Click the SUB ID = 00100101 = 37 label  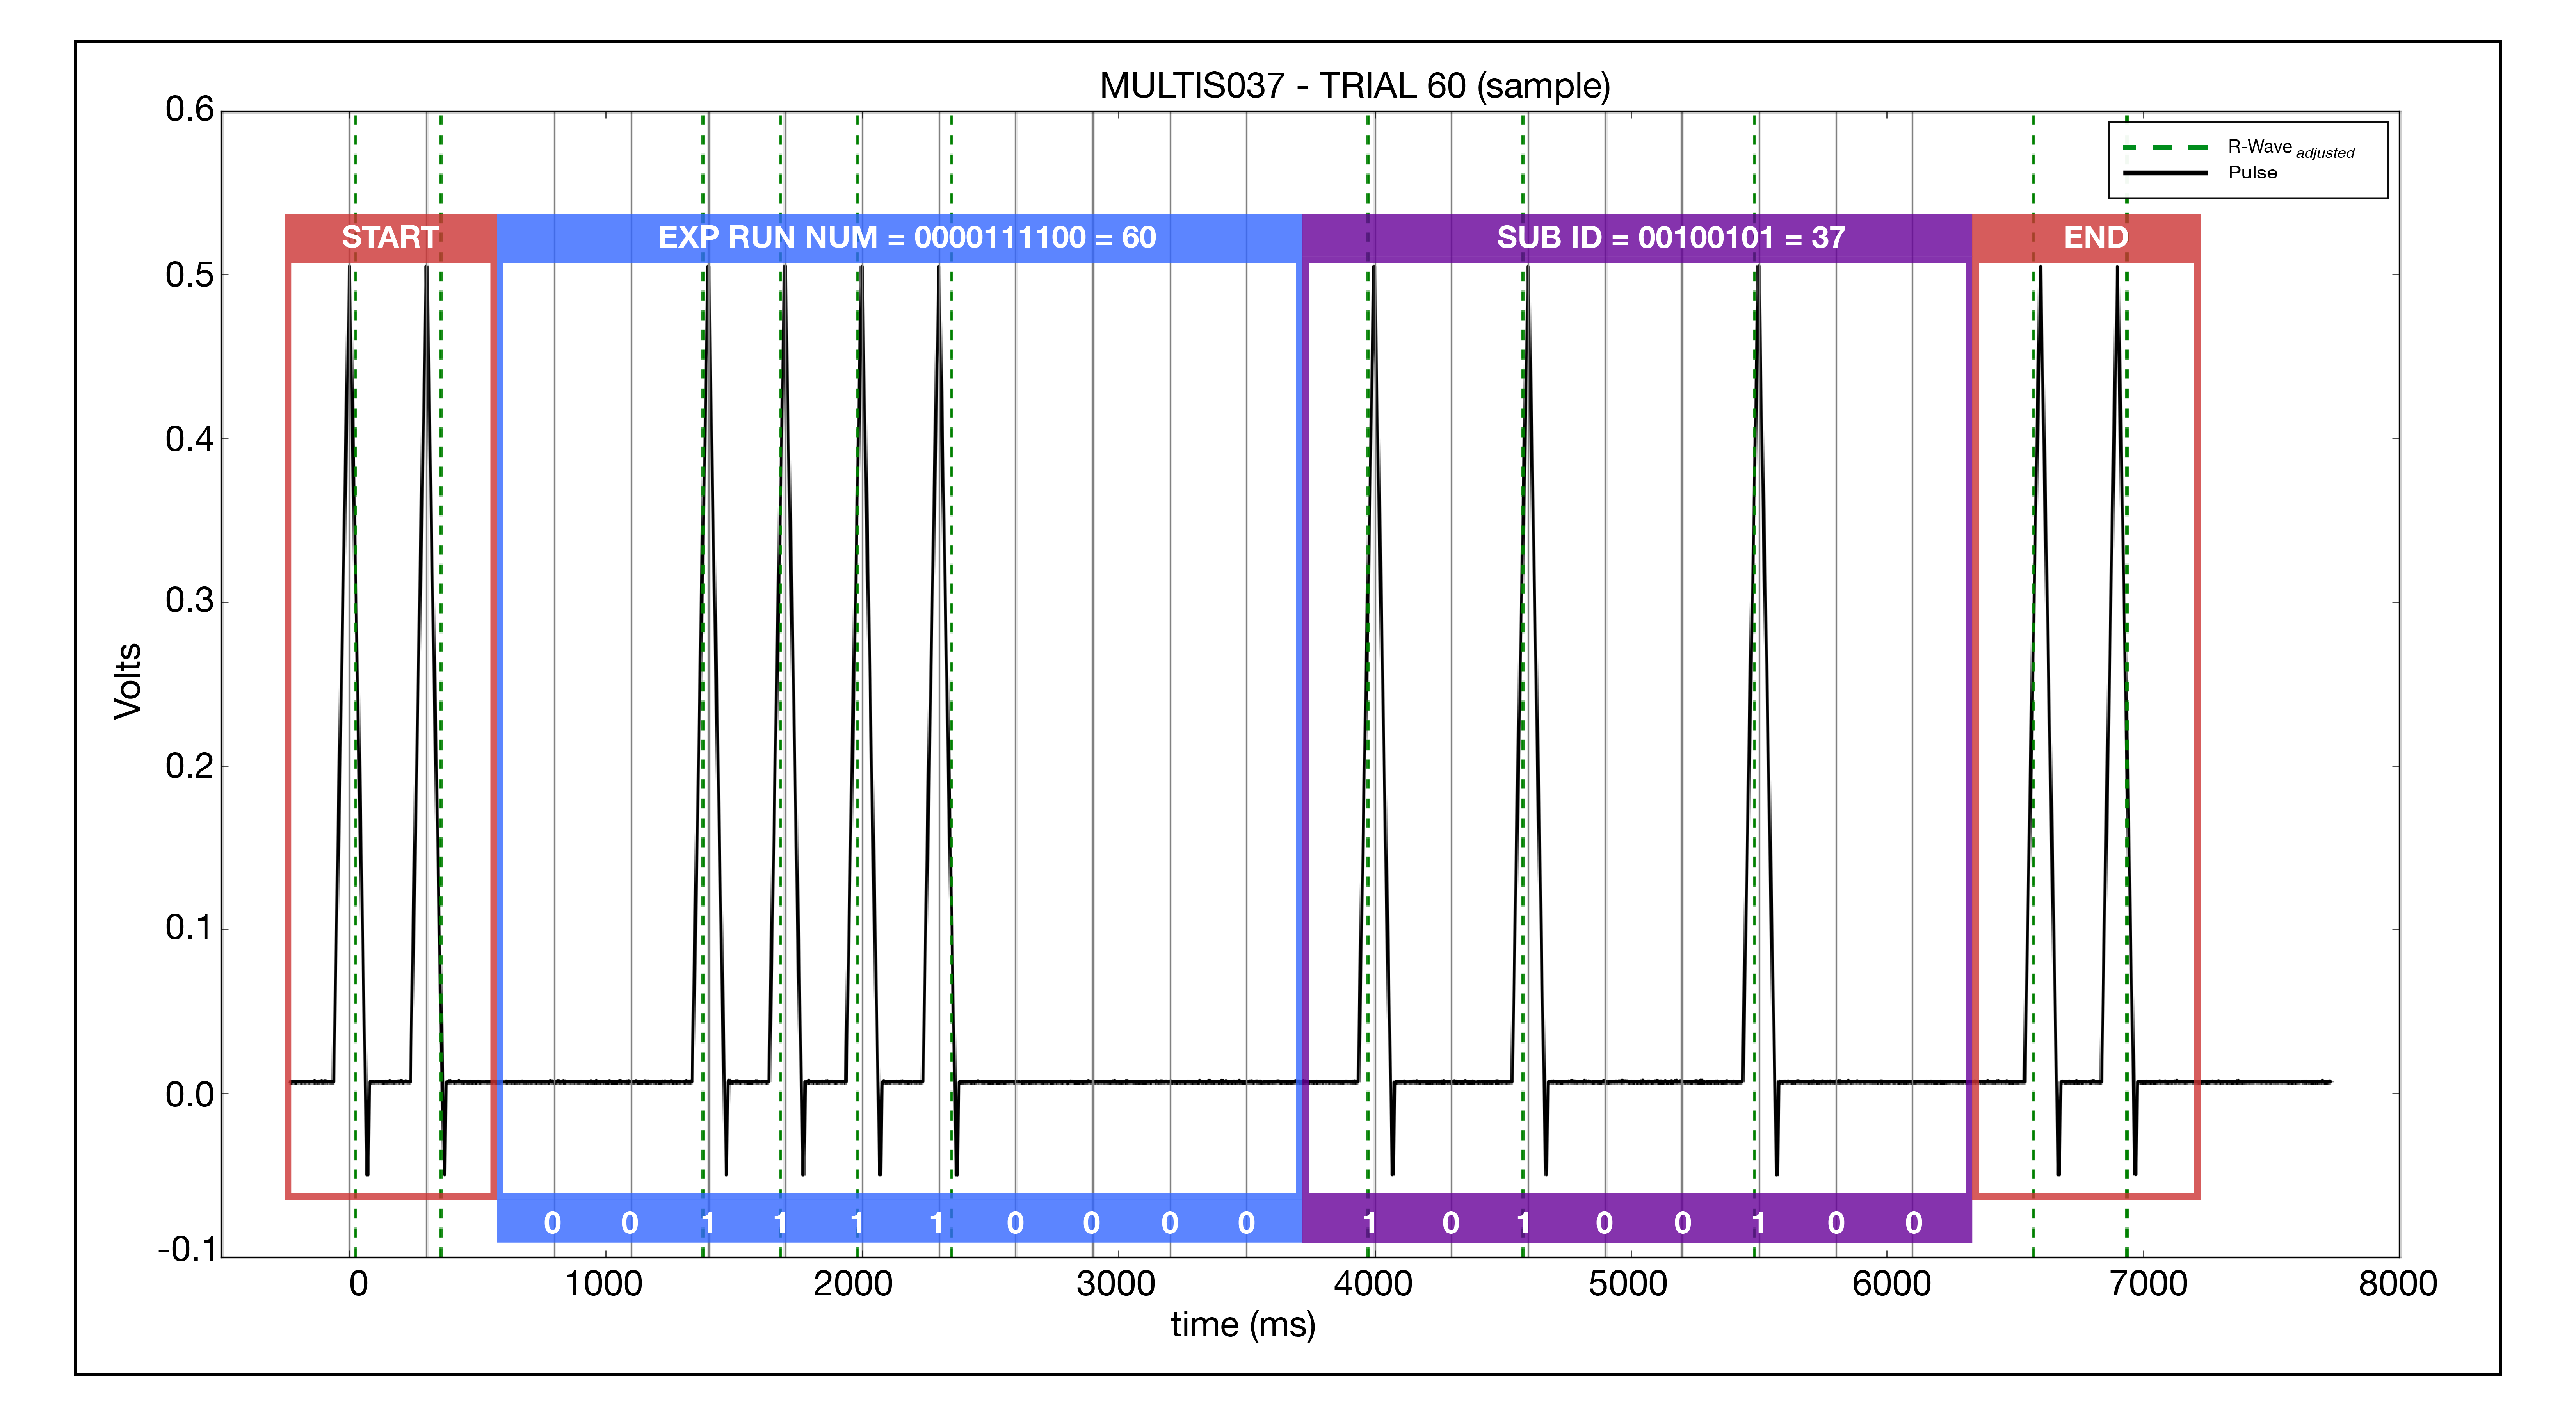tap(1671, 237)
